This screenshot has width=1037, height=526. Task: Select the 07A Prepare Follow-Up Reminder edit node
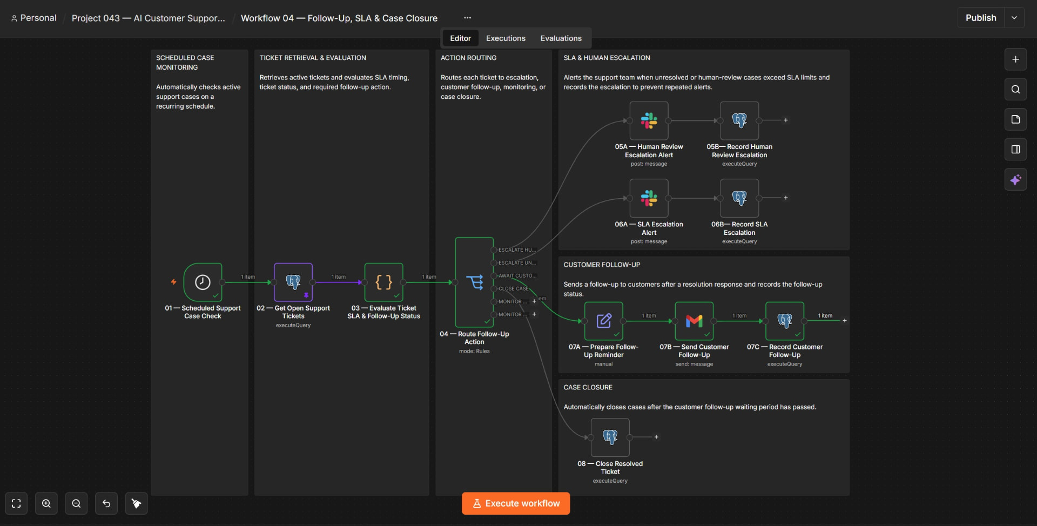point(604,321)
